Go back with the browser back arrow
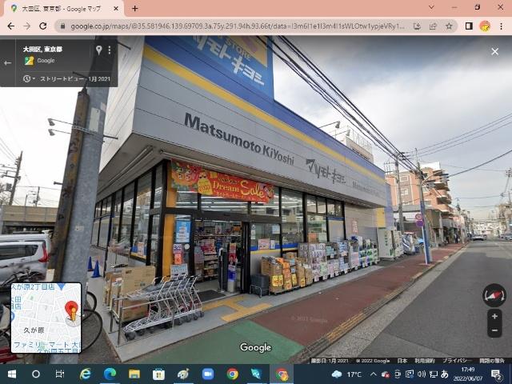 pos(10,26)
